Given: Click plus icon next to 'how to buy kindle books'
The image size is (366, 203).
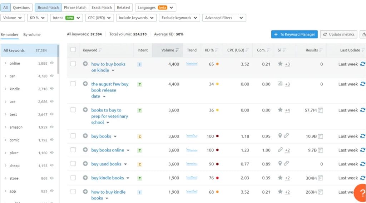Looking at the screenshot, I should pyautogui.click(x=85, y=192).
